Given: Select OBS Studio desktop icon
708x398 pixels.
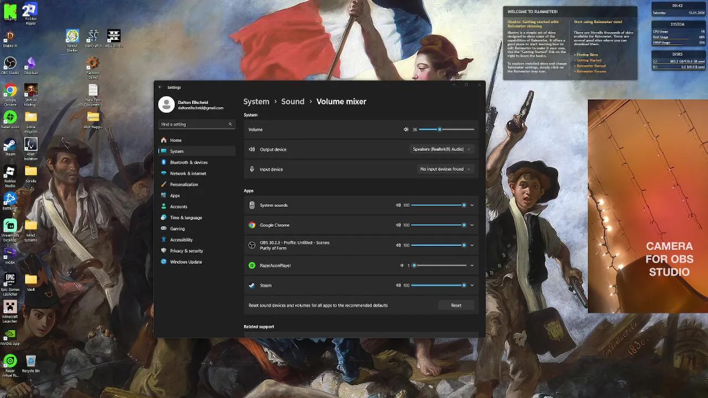Looking at the screenshot, I should tap(10, 66).
